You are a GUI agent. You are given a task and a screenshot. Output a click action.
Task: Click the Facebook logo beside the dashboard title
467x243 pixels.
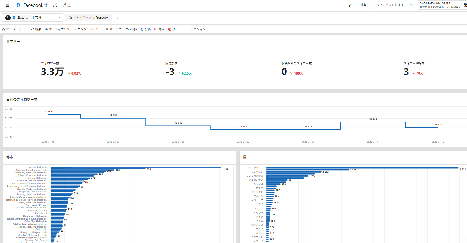click(x=18, y=5)
